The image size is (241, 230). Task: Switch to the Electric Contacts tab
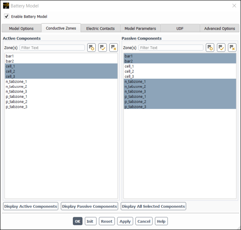coord(100,29)
